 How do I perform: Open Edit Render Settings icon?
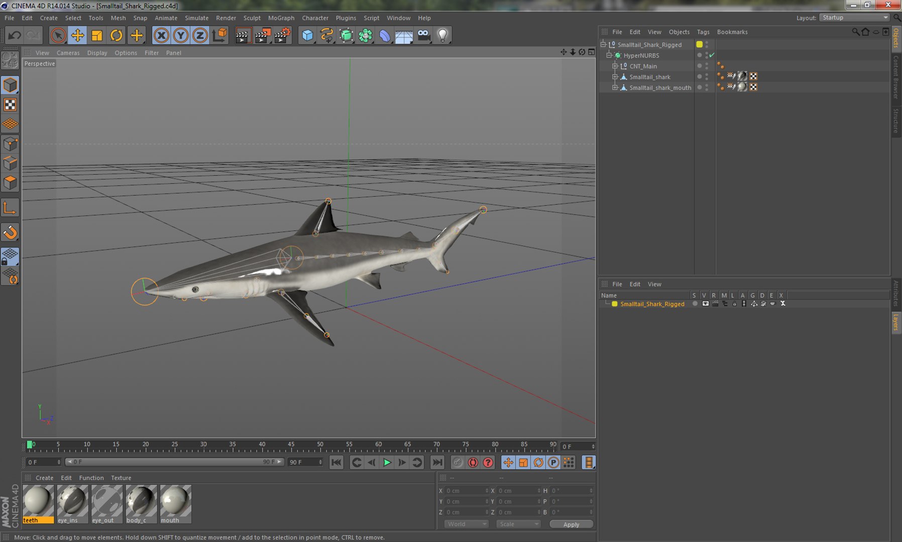(x=282, y=35)
